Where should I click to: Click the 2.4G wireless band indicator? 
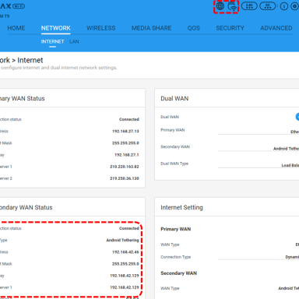pyautogui.click(x=249, y=6)
